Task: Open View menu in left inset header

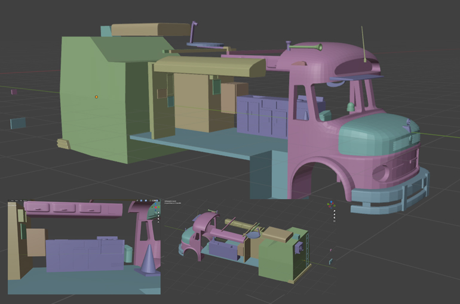Action: (13, 201)
